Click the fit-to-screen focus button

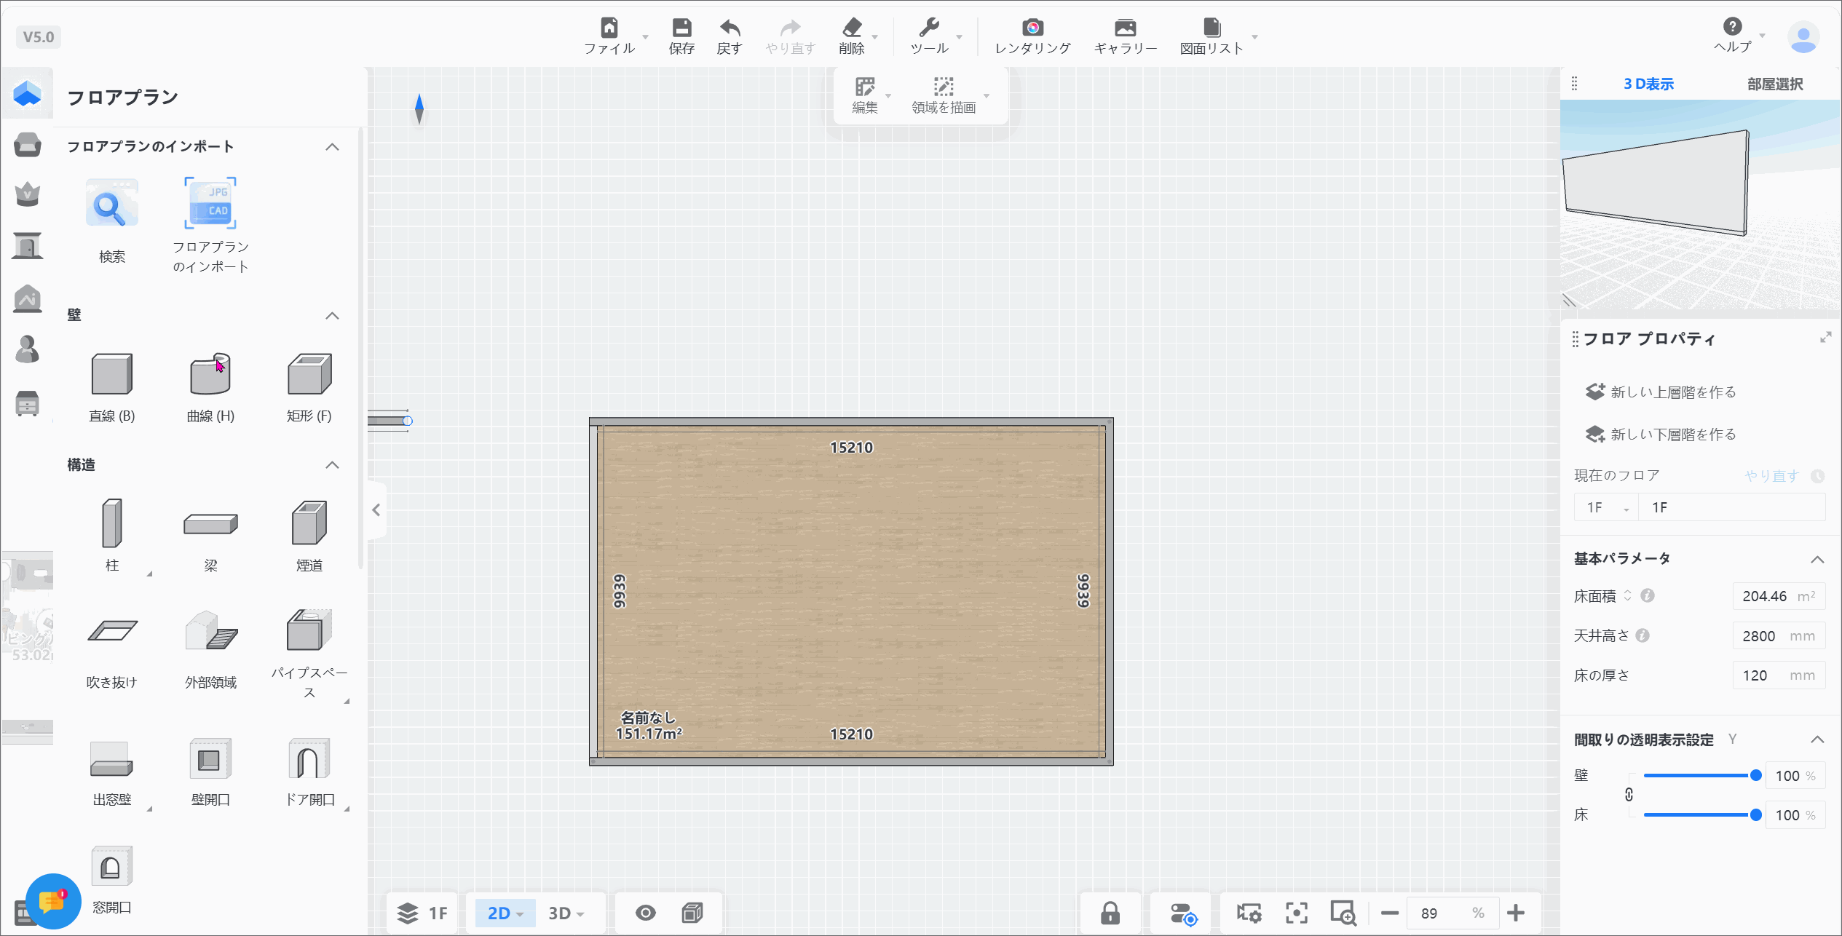coord(1297,913)
